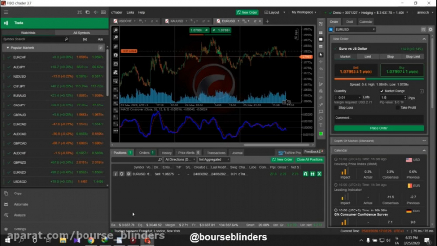437x246 pixels.
Task: Double the EURUSD position
Action: pos(312,174)
